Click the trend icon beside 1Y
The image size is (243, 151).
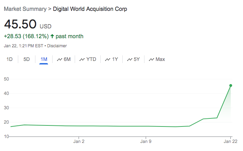pos(108,60)
